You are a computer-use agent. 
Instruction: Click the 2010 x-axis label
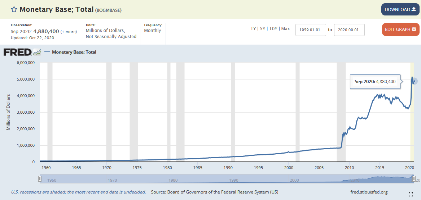coord(349,168)
